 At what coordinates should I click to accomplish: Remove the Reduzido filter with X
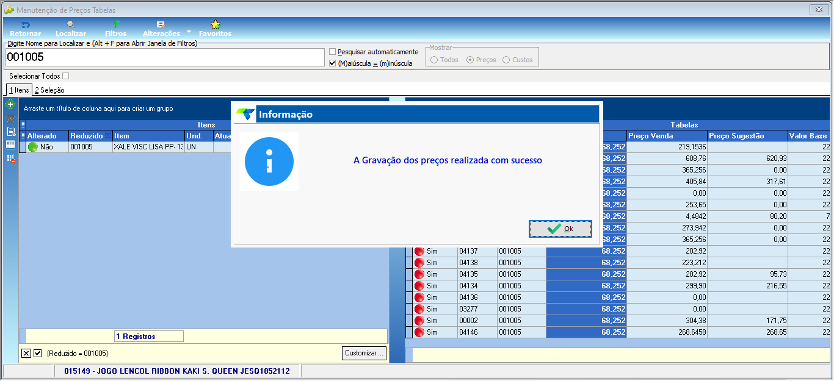click(x=26, y=353)
